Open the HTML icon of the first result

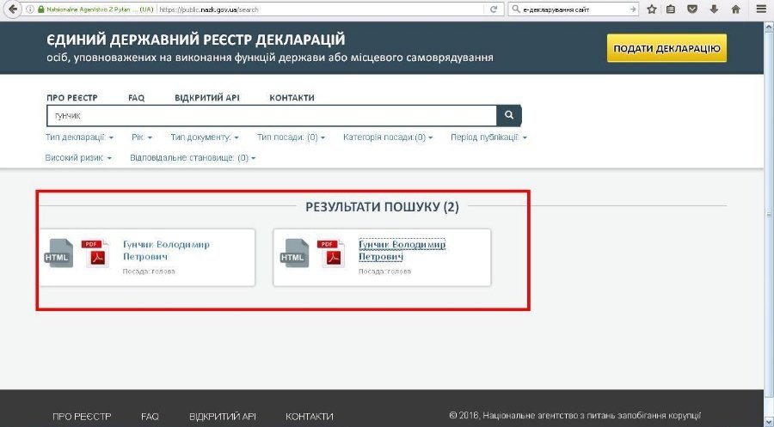59,254
